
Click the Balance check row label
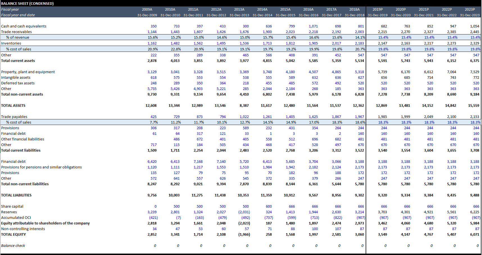click(13, 246)
